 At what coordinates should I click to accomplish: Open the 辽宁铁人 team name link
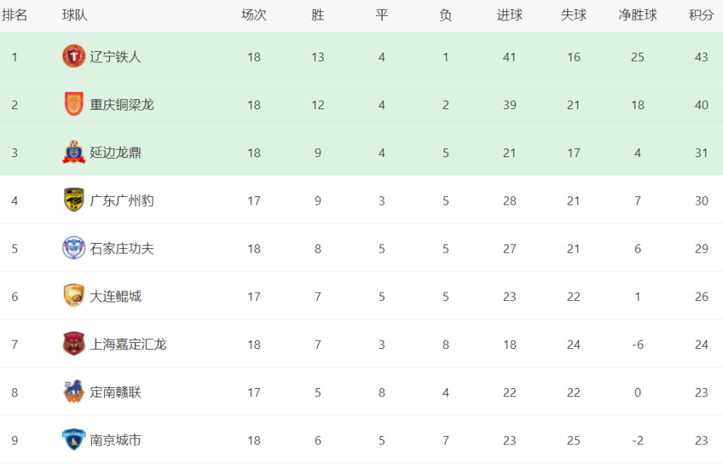pos(115,56)
